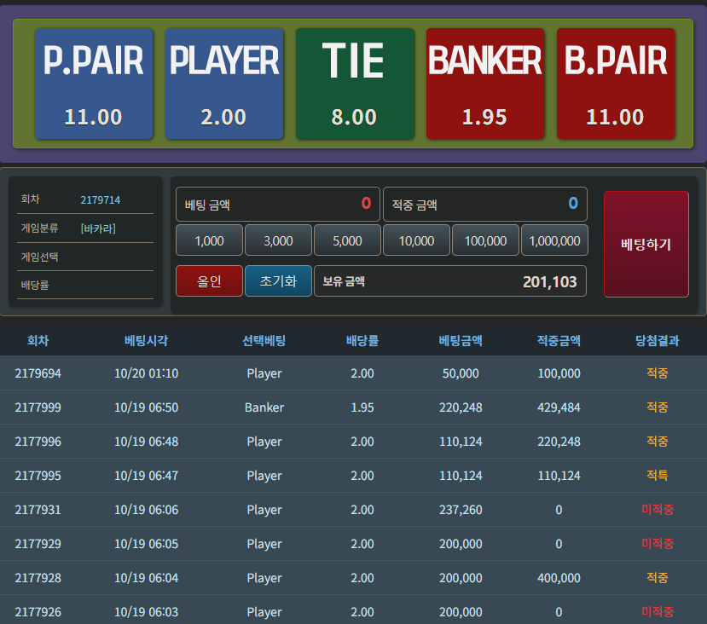This screenshot has width=707, height=624.
Task: Place the bet with the 베팅하기 button
Action: [646, 244]
